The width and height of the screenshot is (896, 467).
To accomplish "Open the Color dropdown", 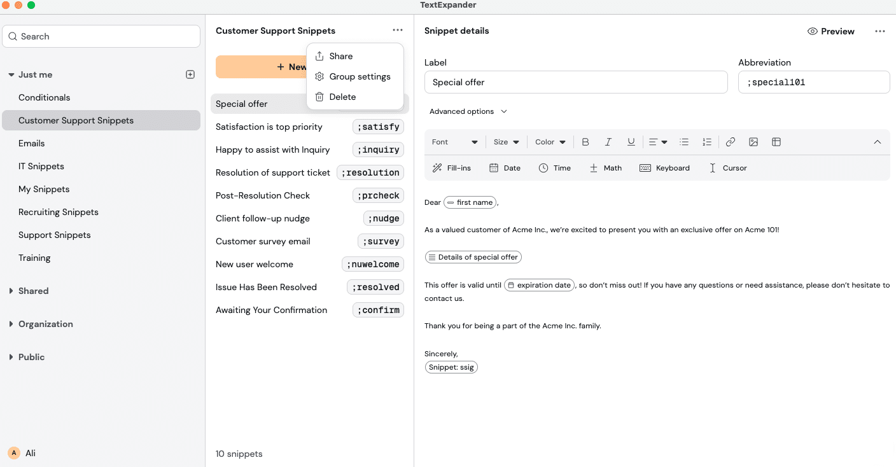I will click(x=550, y=142).
